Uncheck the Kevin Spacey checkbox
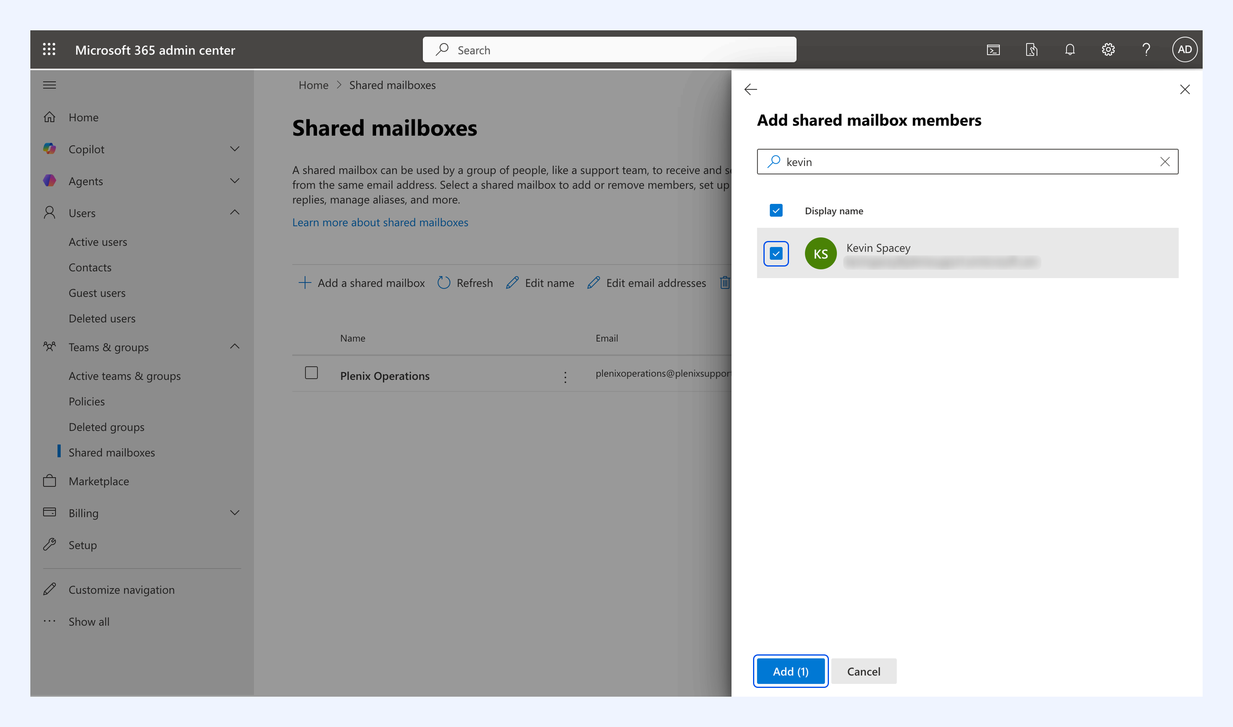Screen dimensions: 1233x727 (775, 253)
